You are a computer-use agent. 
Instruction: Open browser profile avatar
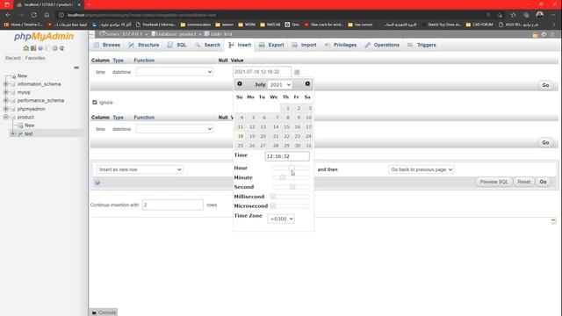coord(539,15)
